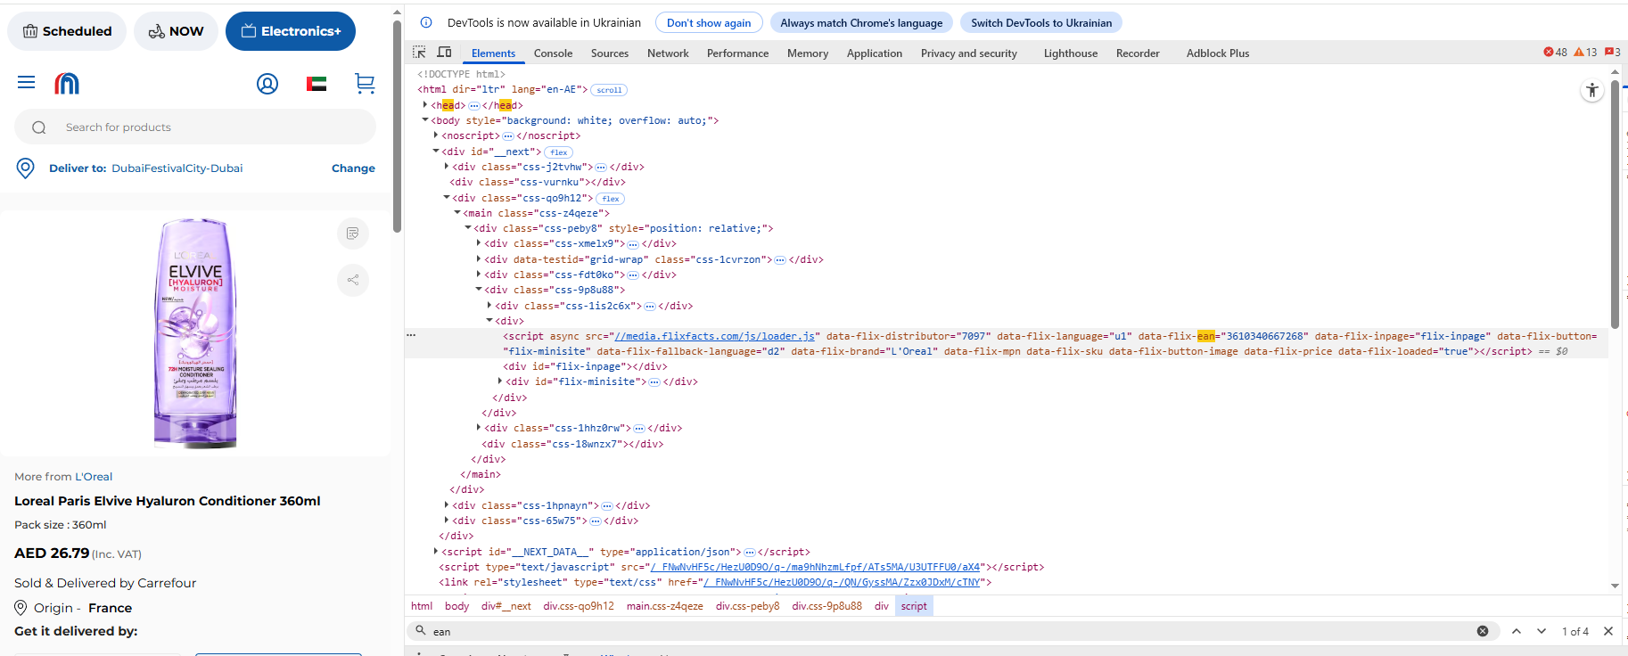The height and width of the screenshot is (656, 1628).
Task: Click the L'Oreal brand link
Action: [x=94, y=477]
